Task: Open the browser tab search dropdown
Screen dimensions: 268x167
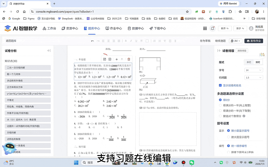Action: coord(4,4)
